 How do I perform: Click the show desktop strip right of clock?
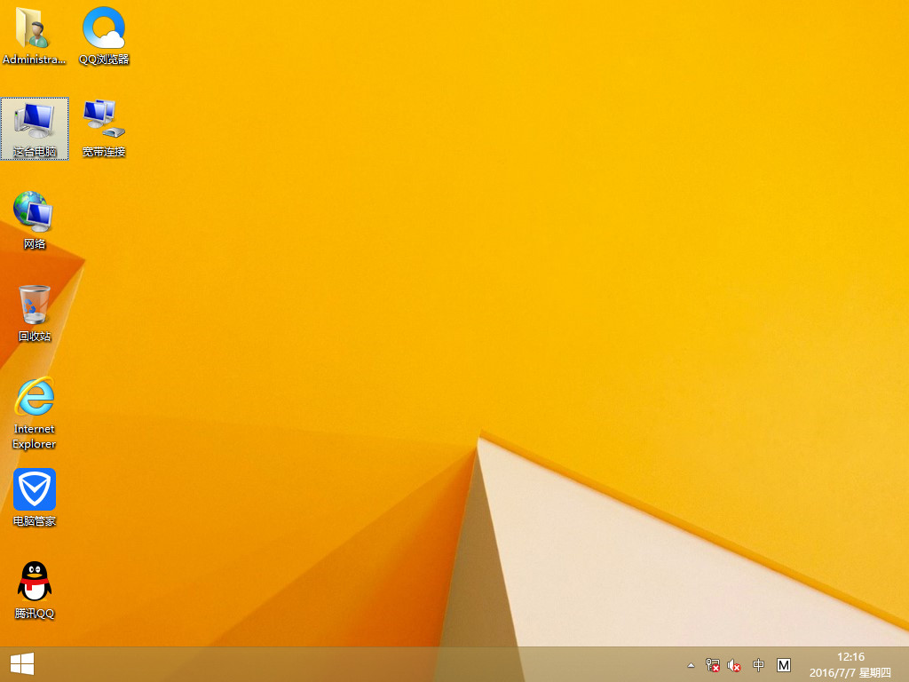click(905, 664)
